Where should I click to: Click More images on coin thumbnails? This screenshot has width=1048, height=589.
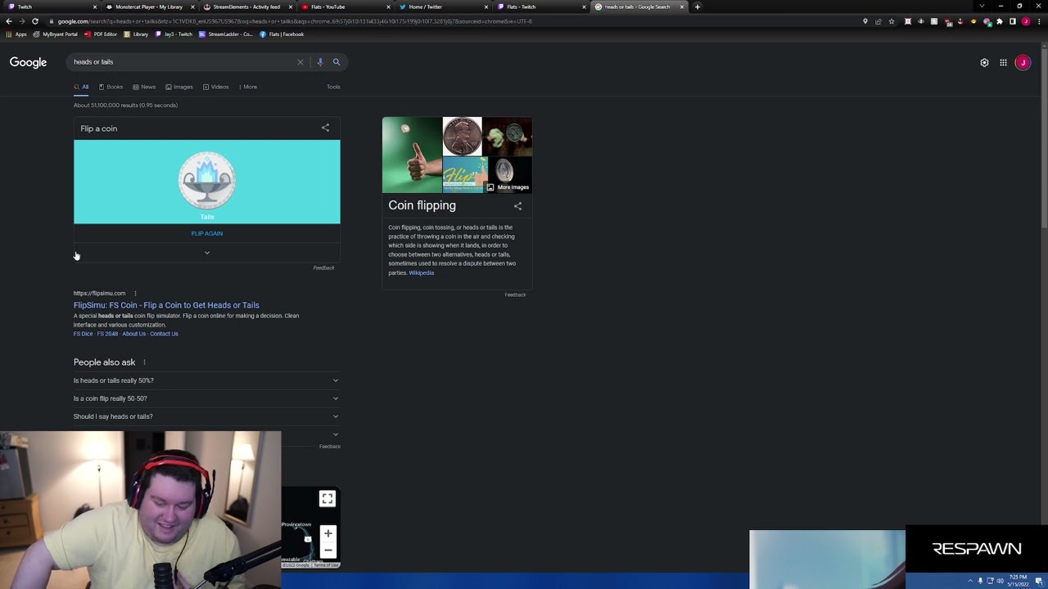(x=508, y=187)
